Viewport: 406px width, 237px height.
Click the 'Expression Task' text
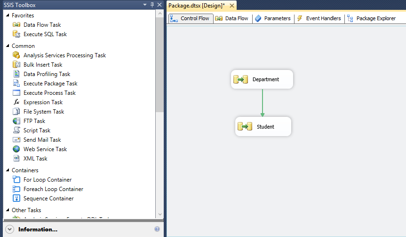click(x=43, y=102)
